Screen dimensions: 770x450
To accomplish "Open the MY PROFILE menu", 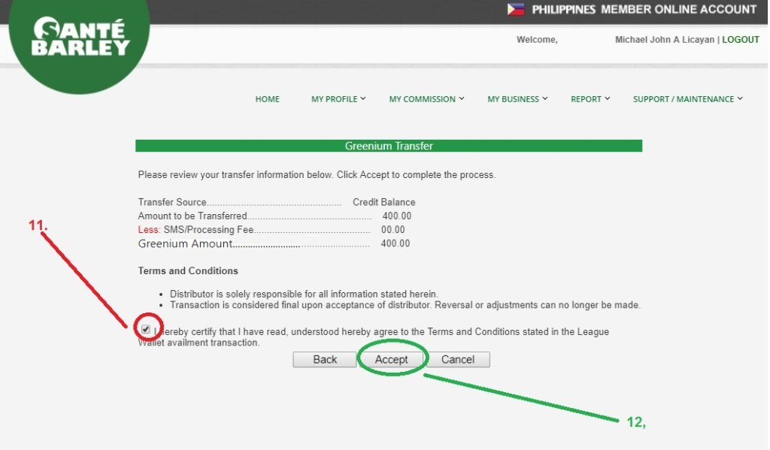I will click(x=334, y=99).
